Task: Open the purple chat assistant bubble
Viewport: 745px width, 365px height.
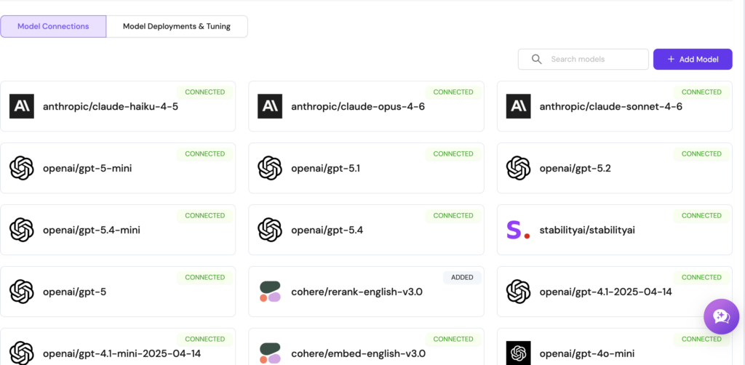Action: pyautogui.click(x=721, y=316)
